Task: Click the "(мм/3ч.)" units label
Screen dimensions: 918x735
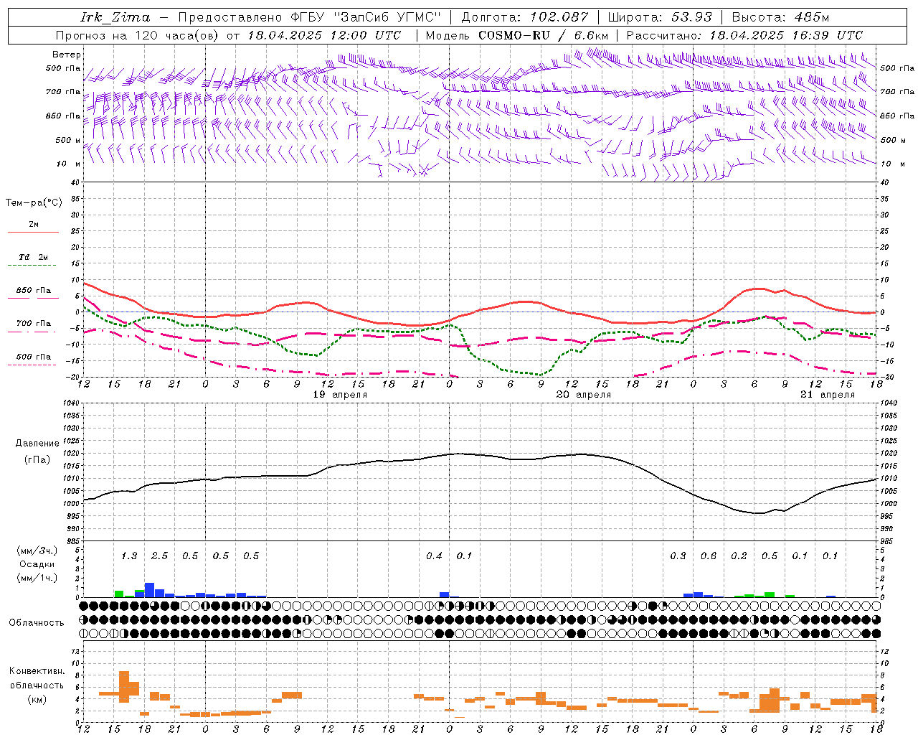Action: (x=37, y=551)
